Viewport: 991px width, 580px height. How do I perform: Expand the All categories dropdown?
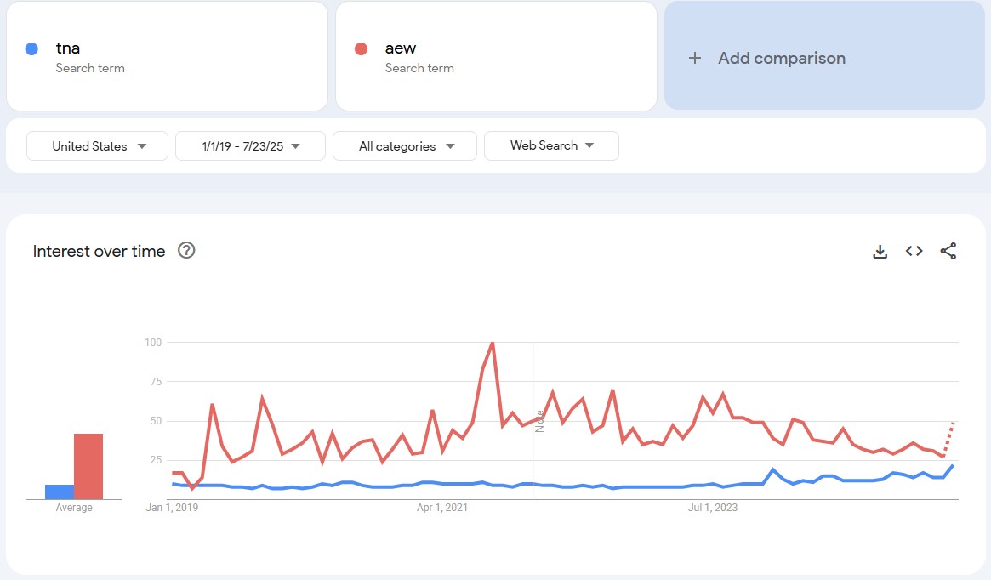click(x=405, y=146)
